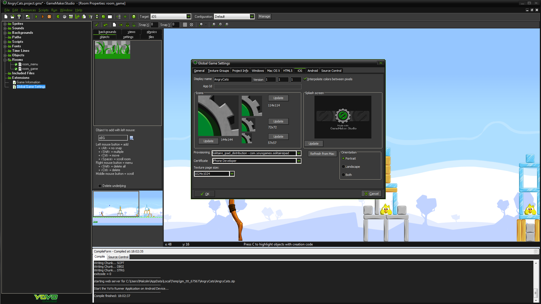
Task: Run the game in debug mode
Action: pyautogui.click(x=43, y=17)
